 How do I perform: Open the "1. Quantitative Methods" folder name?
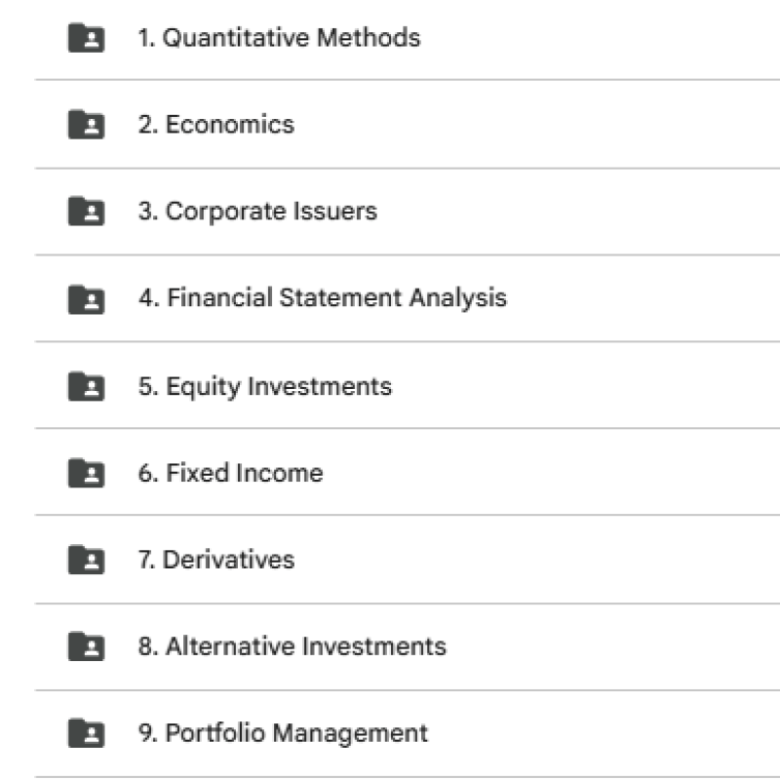click(279, 38)
